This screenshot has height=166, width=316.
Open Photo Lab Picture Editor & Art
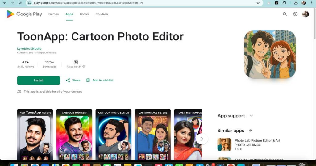point(257,140)
